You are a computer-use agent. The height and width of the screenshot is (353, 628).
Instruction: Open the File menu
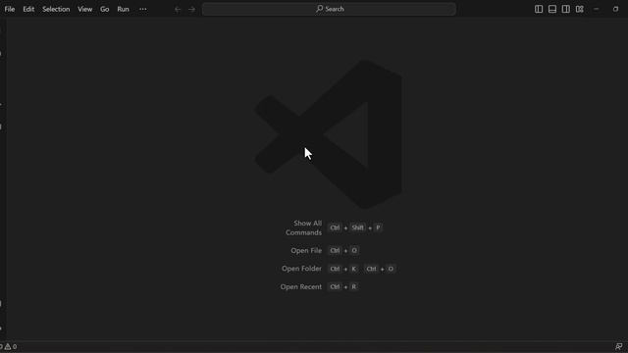(x=10, y=9)
